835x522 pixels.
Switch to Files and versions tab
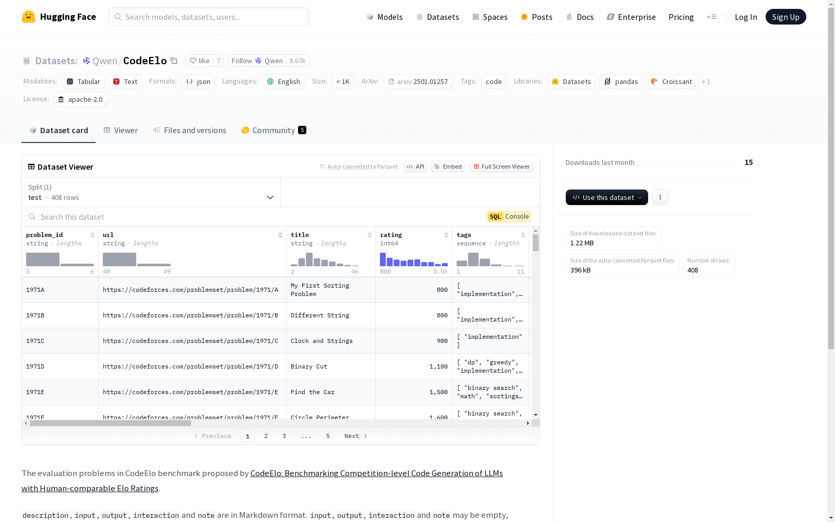tap(189, 130)
